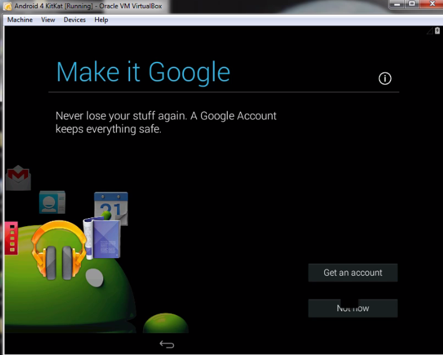This screenshot has width=443, height=355.
Task: Click the Contacts card icon
Action: 53,202
